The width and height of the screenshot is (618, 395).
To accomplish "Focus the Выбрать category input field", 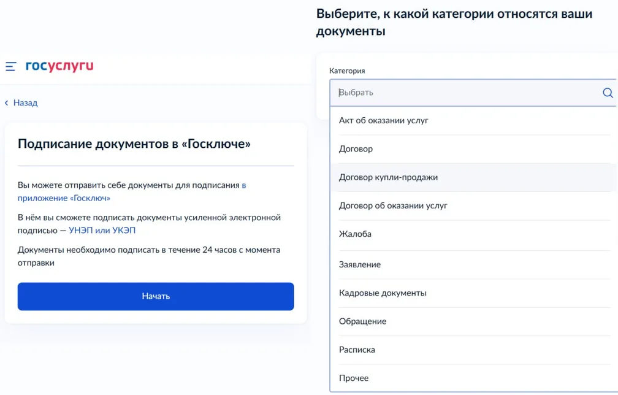I will (x=473, y=93).
